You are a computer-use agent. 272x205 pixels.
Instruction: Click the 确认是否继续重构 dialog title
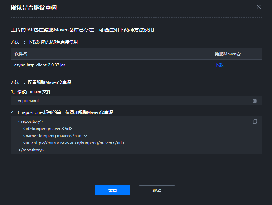click(34, 7)
